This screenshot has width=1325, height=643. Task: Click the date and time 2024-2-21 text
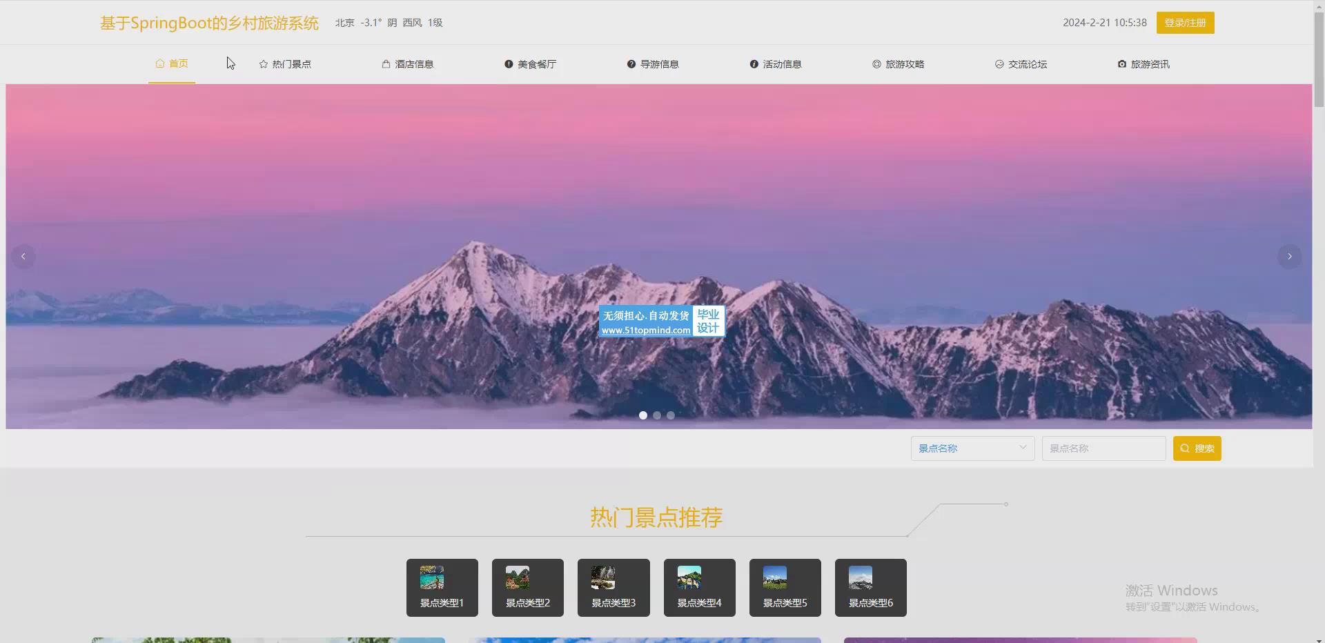(1105, 23)
